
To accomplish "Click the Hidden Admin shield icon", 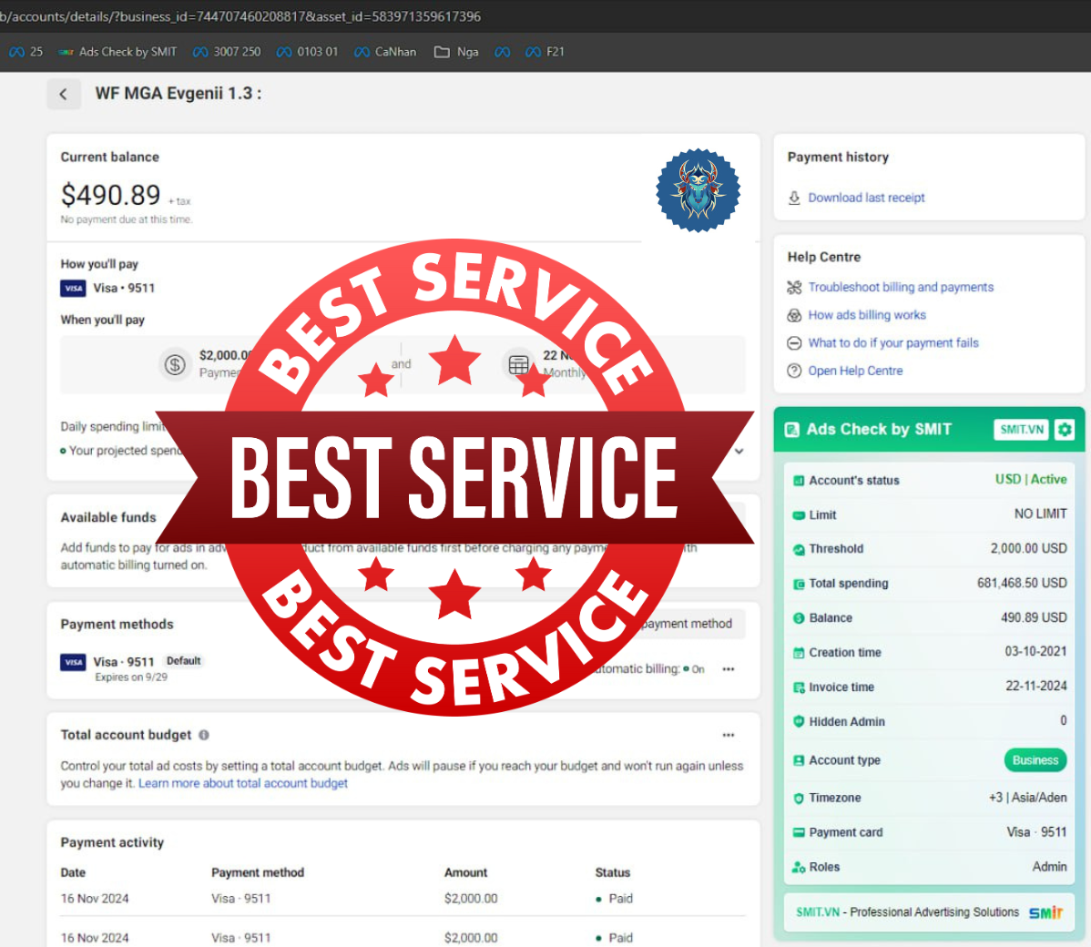I will (x=799, y=721).
